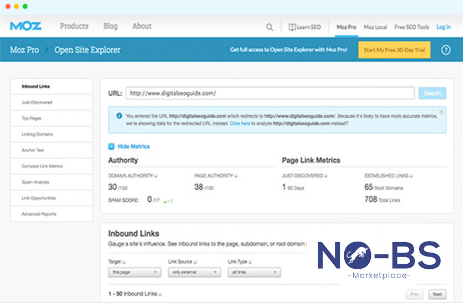
Task: Click the Log in link
Action: tap(443, 27)
